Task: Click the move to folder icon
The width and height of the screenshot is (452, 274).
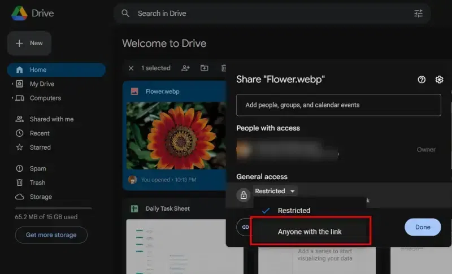Action: click(x=204, y=68)
